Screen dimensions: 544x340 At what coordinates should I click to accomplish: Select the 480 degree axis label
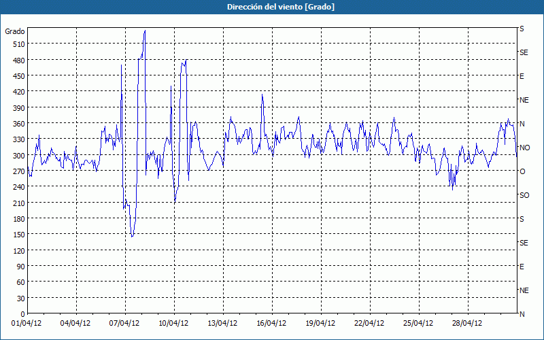(19, 61)
